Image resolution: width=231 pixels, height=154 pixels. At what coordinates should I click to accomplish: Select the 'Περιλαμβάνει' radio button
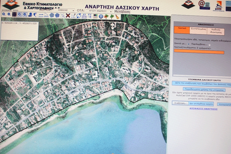tap(210, 45)
